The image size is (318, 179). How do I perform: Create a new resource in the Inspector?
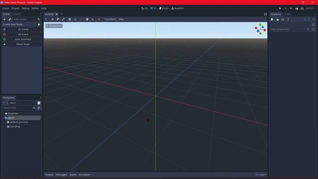coord(272,19)
